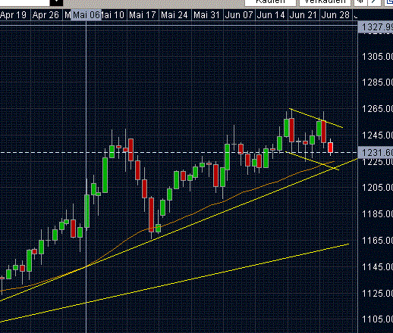The height and width of the screenshot is (333, 393).
Task: Click the 1205.00 price axis label
Action: coord(377,188)
